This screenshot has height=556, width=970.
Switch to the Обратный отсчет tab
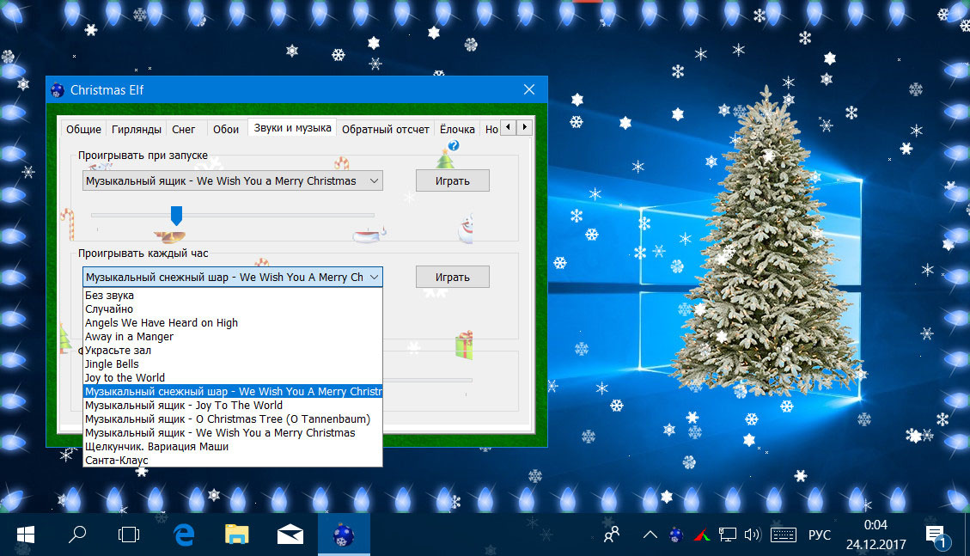[385, 129]
